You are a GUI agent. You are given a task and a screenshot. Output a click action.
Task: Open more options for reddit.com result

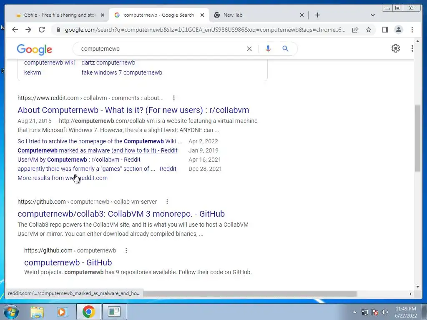174,98
